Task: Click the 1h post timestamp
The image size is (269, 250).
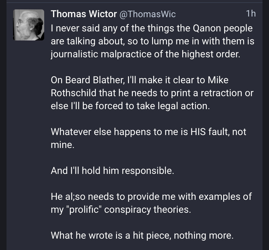Action: pos(251,14)
